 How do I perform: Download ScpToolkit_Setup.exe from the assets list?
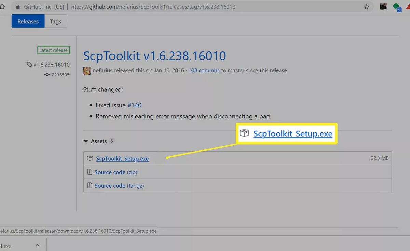(122, 159)
